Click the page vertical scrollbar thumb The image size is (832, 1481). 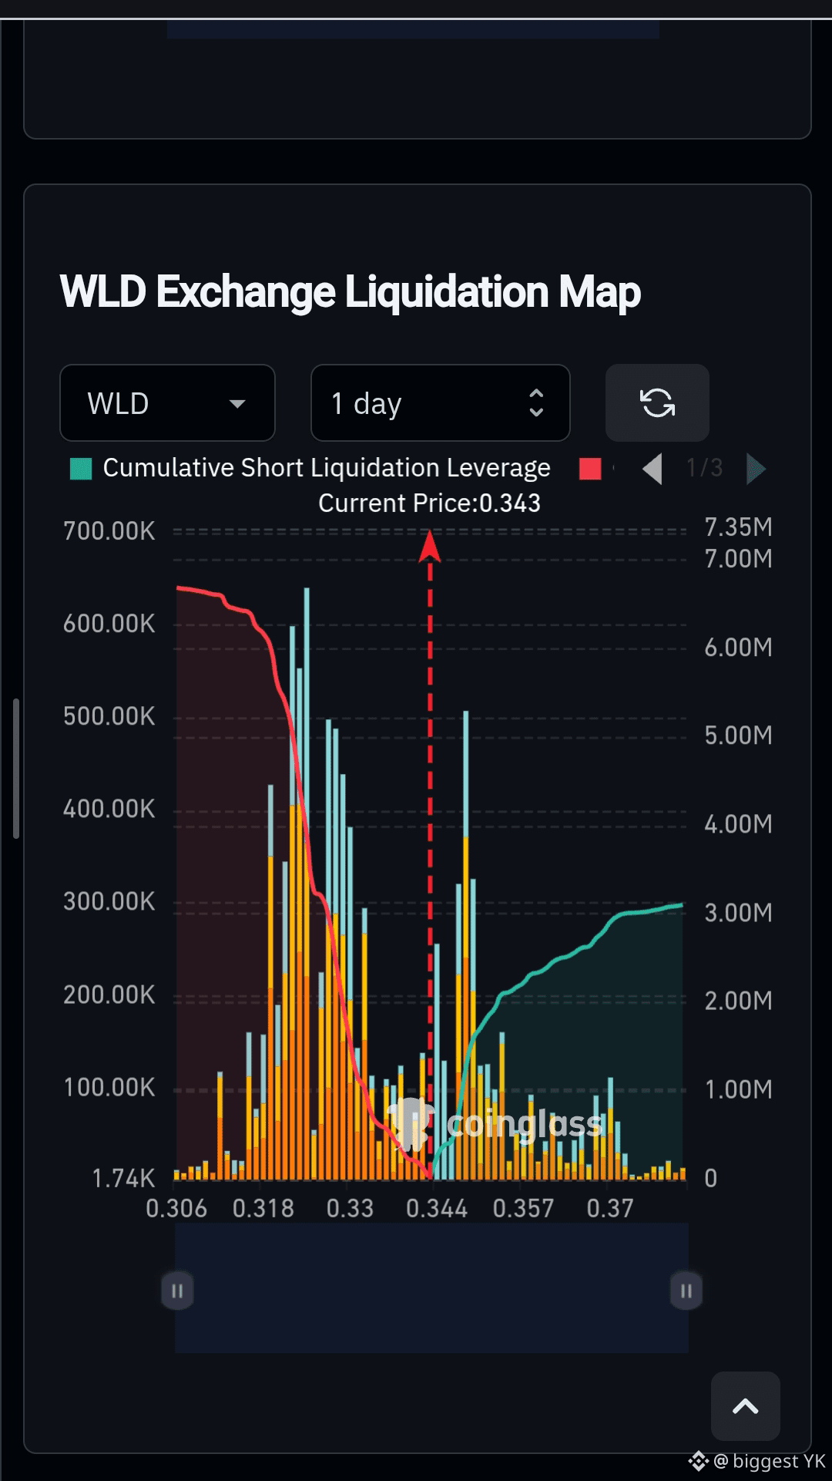16,768
